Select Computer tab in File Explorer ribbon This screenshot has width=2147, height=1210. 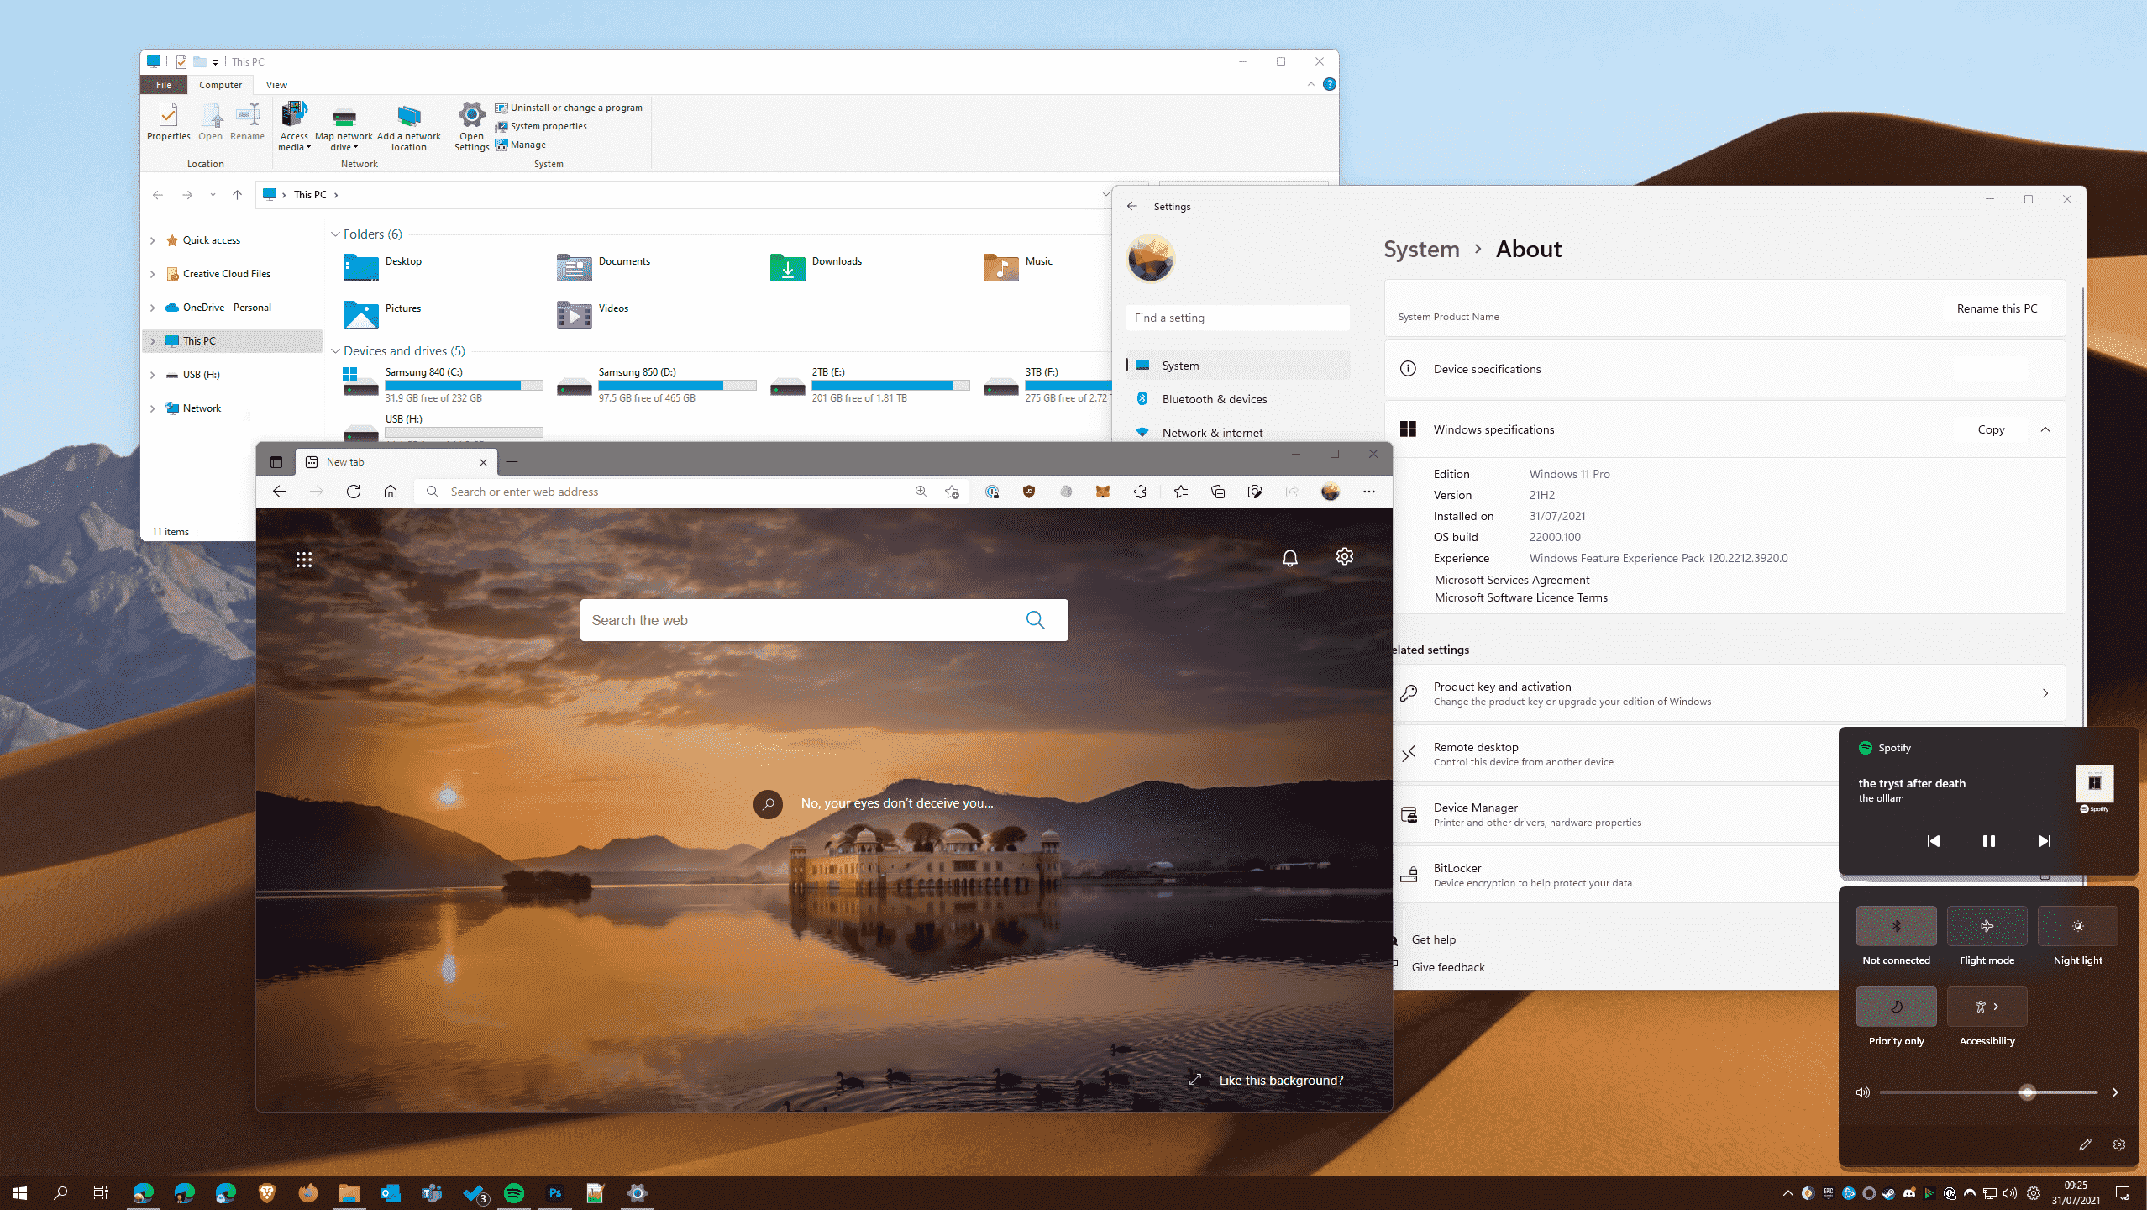pos(221,84)
